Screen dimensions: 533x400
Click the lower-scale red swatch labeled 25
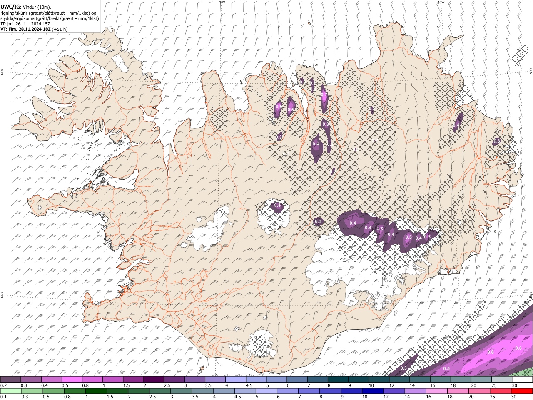pyautogui.click(x=501, y=391)
